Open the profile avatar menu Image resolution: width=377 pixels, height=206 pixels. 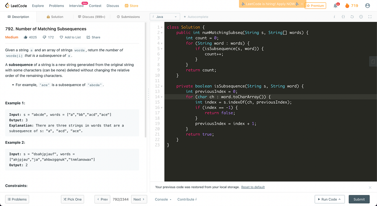pyautogui.click(x=368, y=6)
